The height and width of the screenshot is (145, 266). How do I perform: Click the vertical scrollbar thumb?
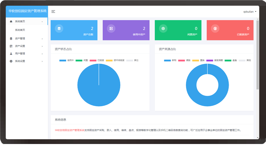pyautogui.click(x=258, y=55)
